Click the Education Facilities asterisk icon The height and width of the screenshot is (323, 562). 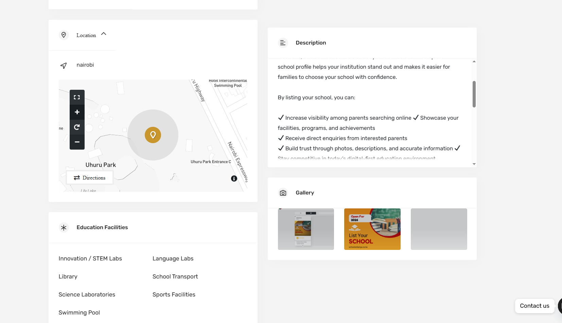[64, 227]
